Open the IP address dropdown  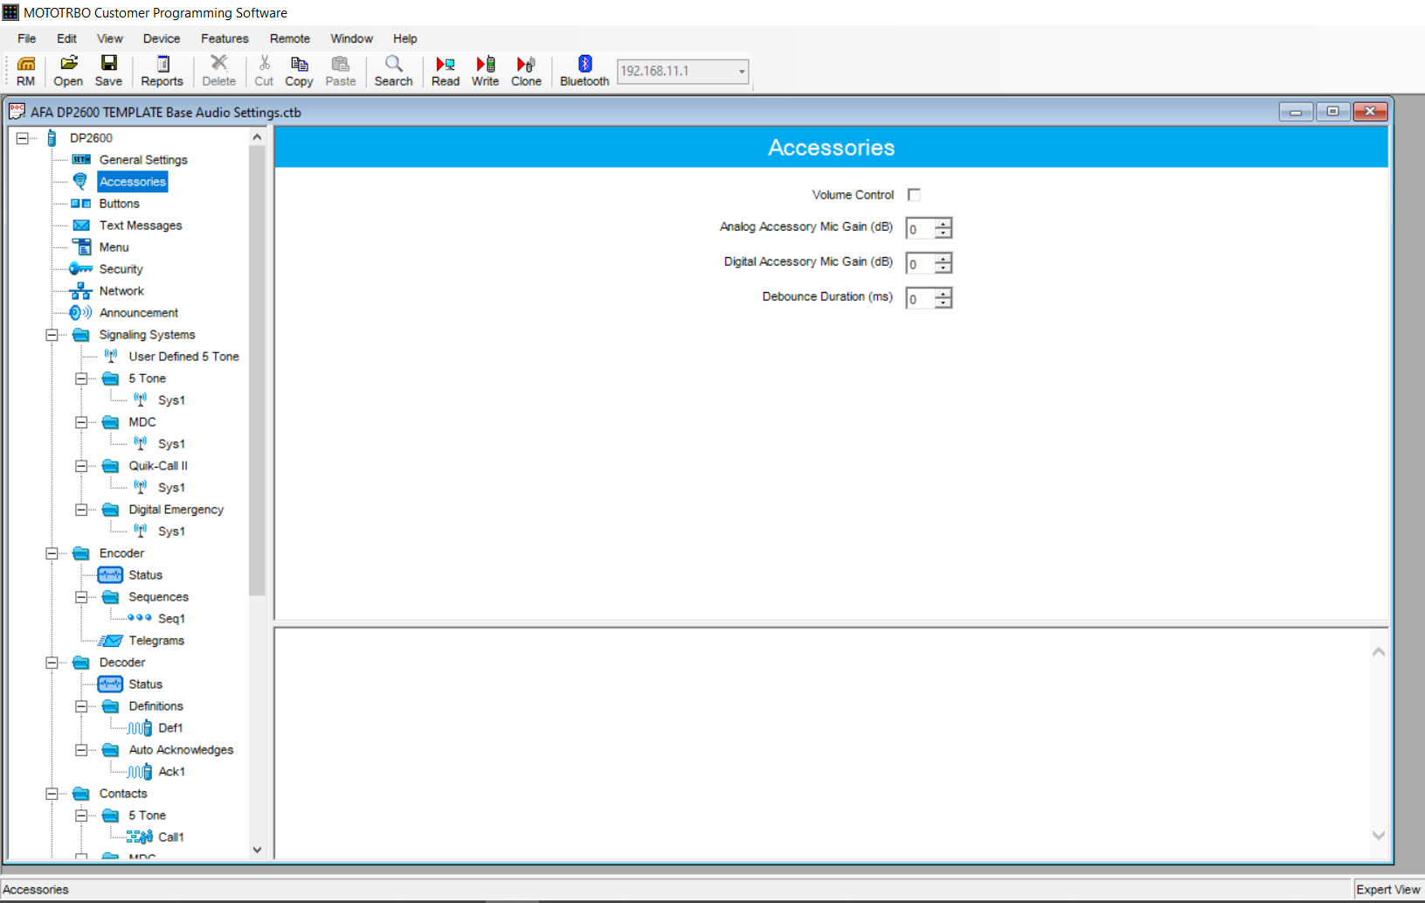click(x=742, y=72)
